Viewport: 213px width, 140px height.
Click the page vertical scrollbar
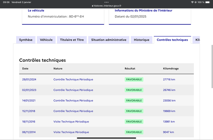point(212,66)
